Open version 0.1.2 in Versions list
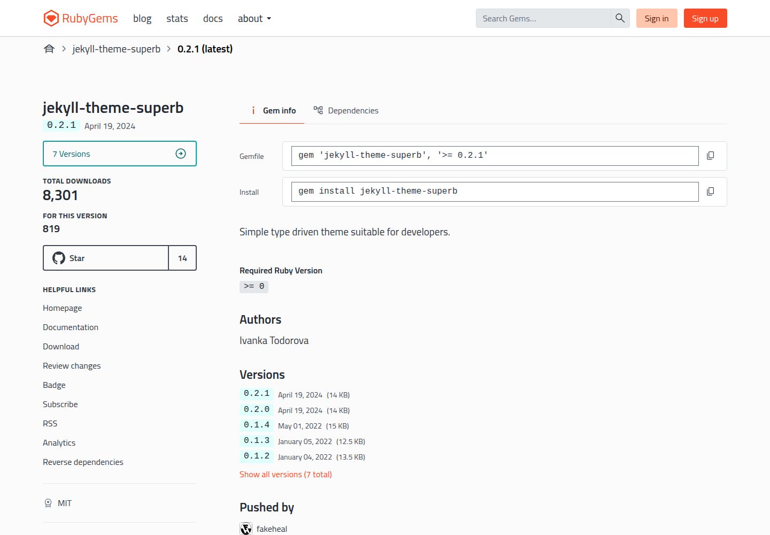This screenshot has height=535, width=770. pos(257,456)
